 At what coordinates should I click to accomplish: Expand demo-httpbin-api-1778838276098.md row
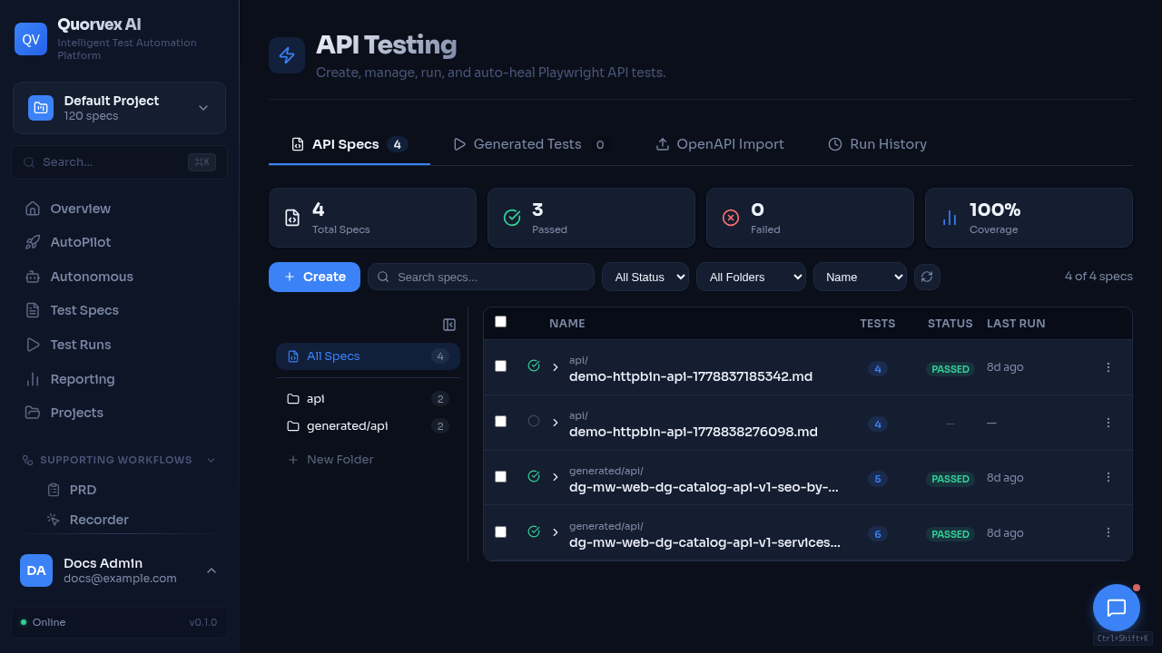tap(555, 423)
